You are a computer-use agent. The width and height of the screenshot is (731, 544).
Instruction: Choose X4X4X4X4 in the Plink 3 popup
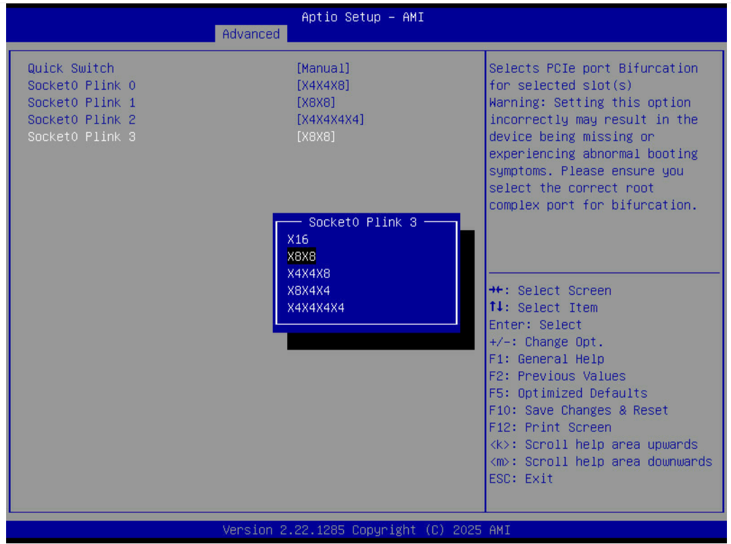[x=316, y=308]
